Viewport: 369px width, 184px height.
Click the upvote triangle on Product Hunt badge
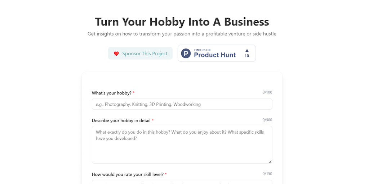click(247, 50)
